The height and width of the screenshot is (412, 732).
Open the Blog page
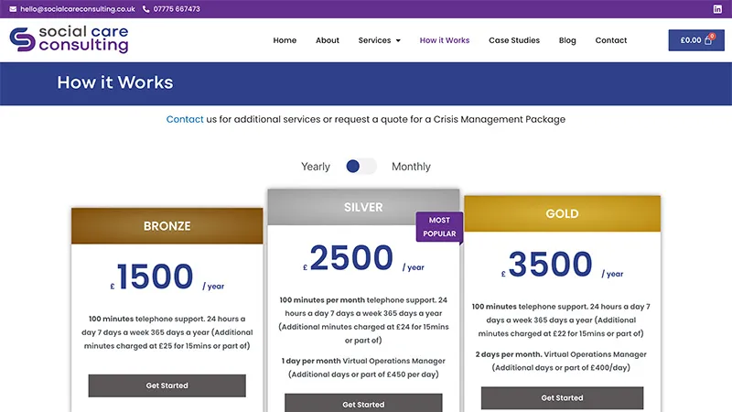pyautogui.click(x=567, y=40)
